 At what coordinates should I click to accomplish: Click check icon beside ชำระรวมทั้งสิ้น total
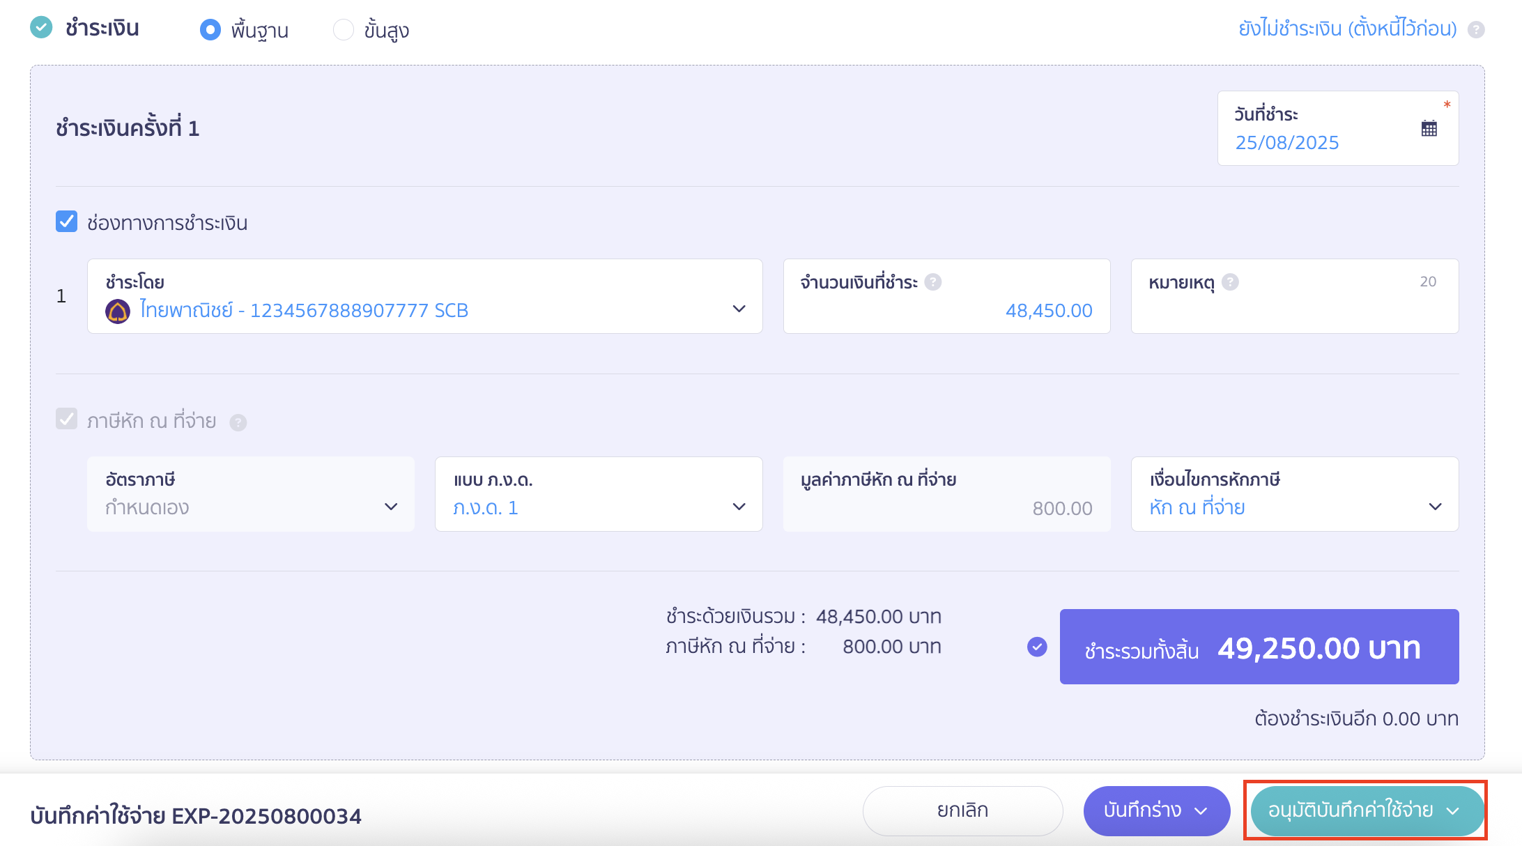point(1037,647)
